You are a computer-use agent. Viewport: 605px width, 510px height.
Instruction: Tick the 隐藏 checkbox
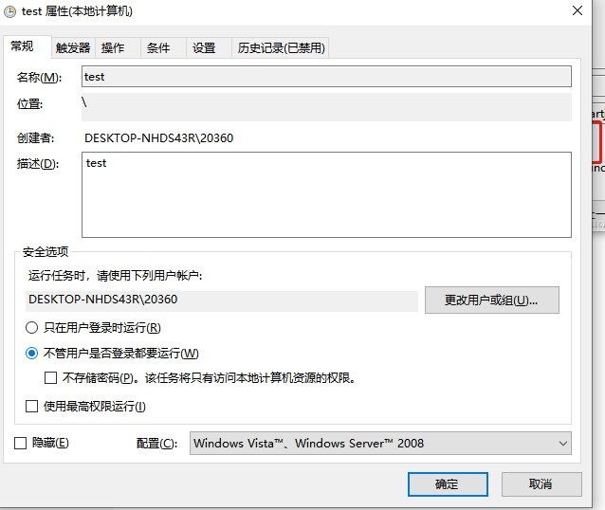(x=21, y=443)
